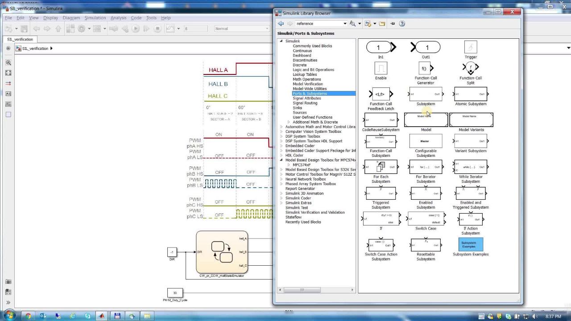571x321 pixels.
Task: Click the Library Browser help icon
Action: click(x=402, y=24)
